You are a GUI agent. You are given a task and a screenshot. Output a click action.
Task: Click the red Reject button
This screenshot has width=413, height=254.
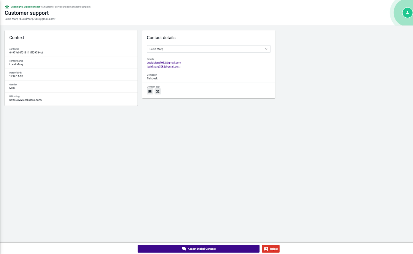tap(271, 249)
